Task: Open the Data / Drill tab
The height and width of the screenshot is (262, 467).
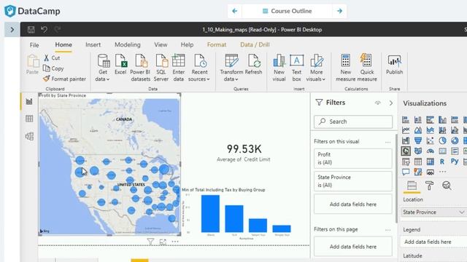Action: click(255, 44)
